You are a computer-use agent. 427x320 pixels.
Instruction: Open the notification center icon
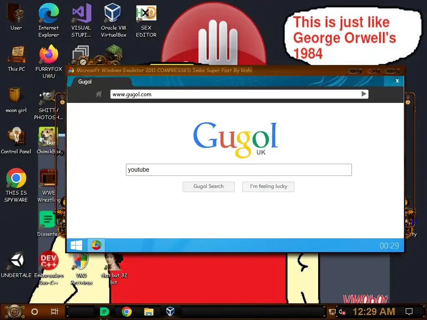coord(409,312)
